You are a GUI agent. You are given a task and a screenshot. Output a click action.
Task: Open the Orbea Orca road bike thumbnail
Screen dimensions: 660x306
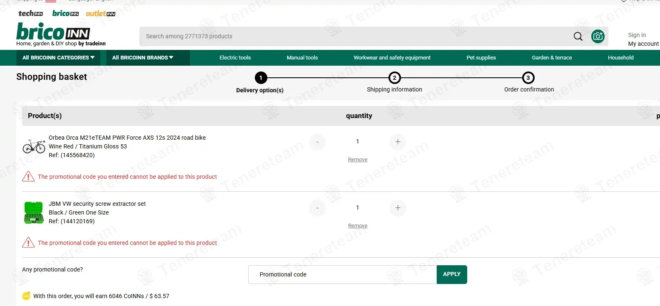pyautogui.click(x=34, y=146)
